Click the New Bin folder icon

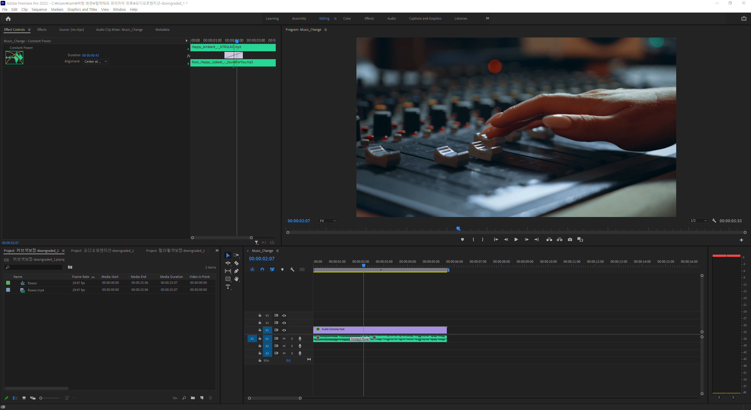[x=193, y=398]
